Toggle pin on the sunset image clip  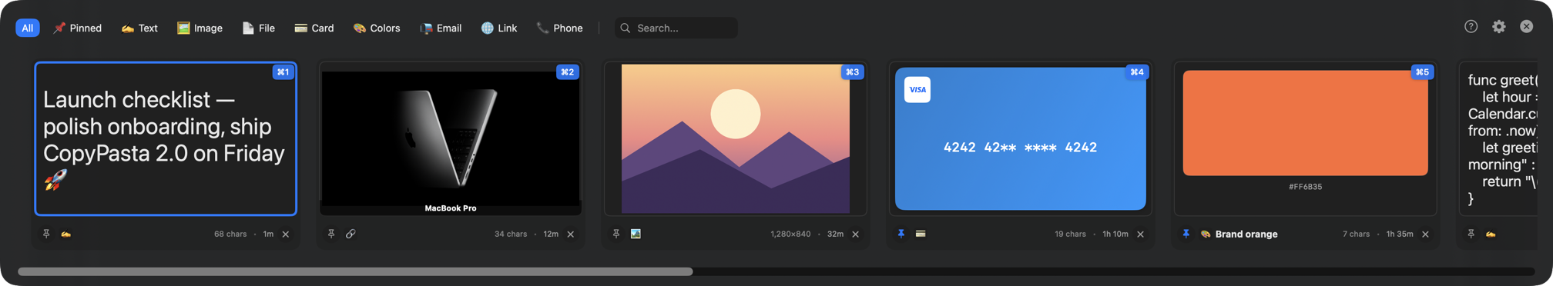pyautogui.click(x=616, y=234)
